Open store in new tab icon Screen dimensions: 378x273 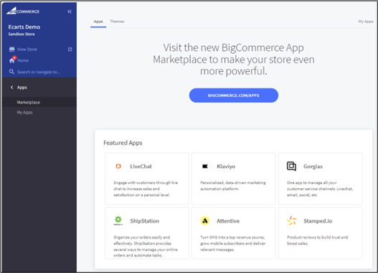pyautogui.click(x=70, y=50)
